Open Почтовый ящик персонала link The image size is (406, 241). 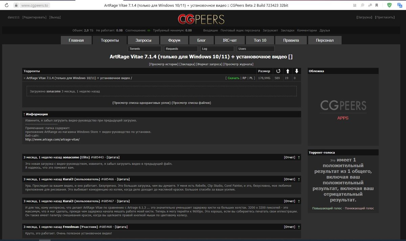pos(240,30)
